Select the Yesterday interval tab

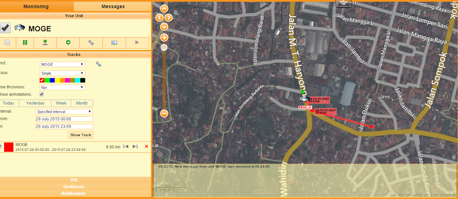(x=35, y=103)
